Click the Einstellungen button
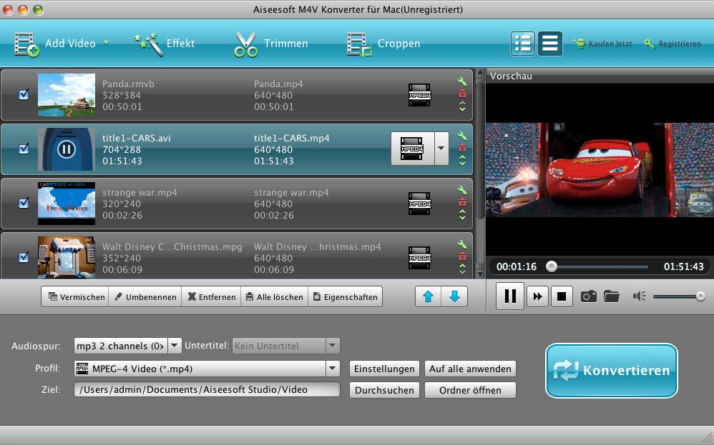Image resolution: width=714 pixels, height=445 pixels. [384, 369]
